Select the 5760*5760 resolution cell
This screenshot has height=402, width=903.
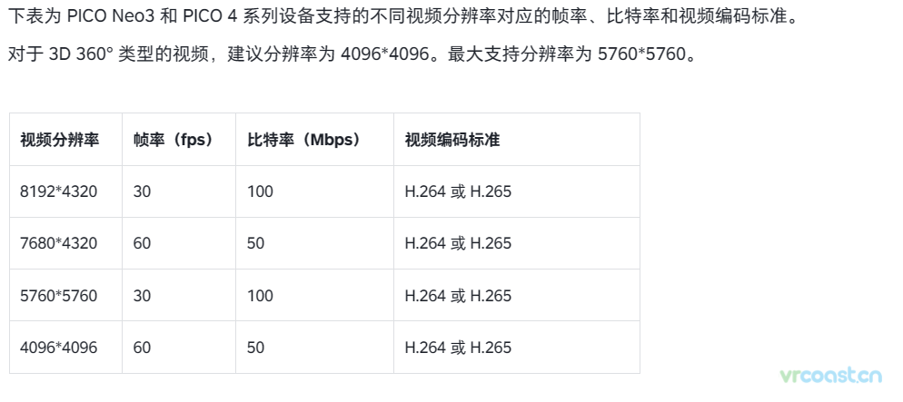click(x=65, y=295)
